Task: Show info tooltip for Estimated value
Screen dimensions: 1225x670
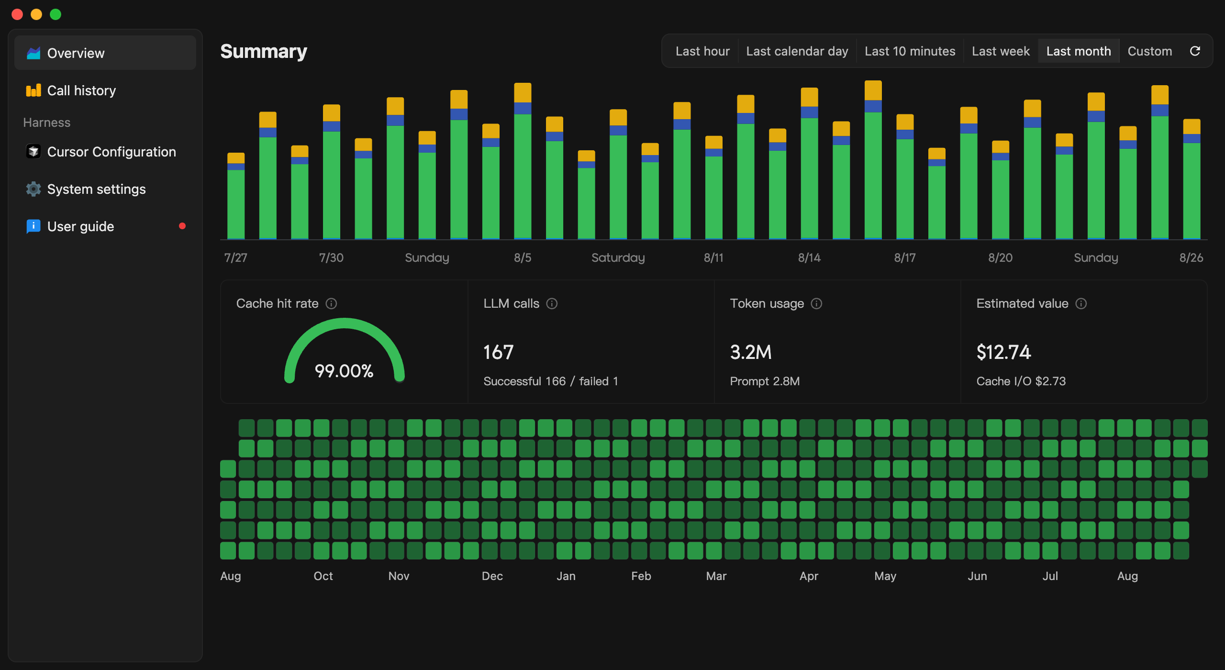Action: pos(1081,303)
